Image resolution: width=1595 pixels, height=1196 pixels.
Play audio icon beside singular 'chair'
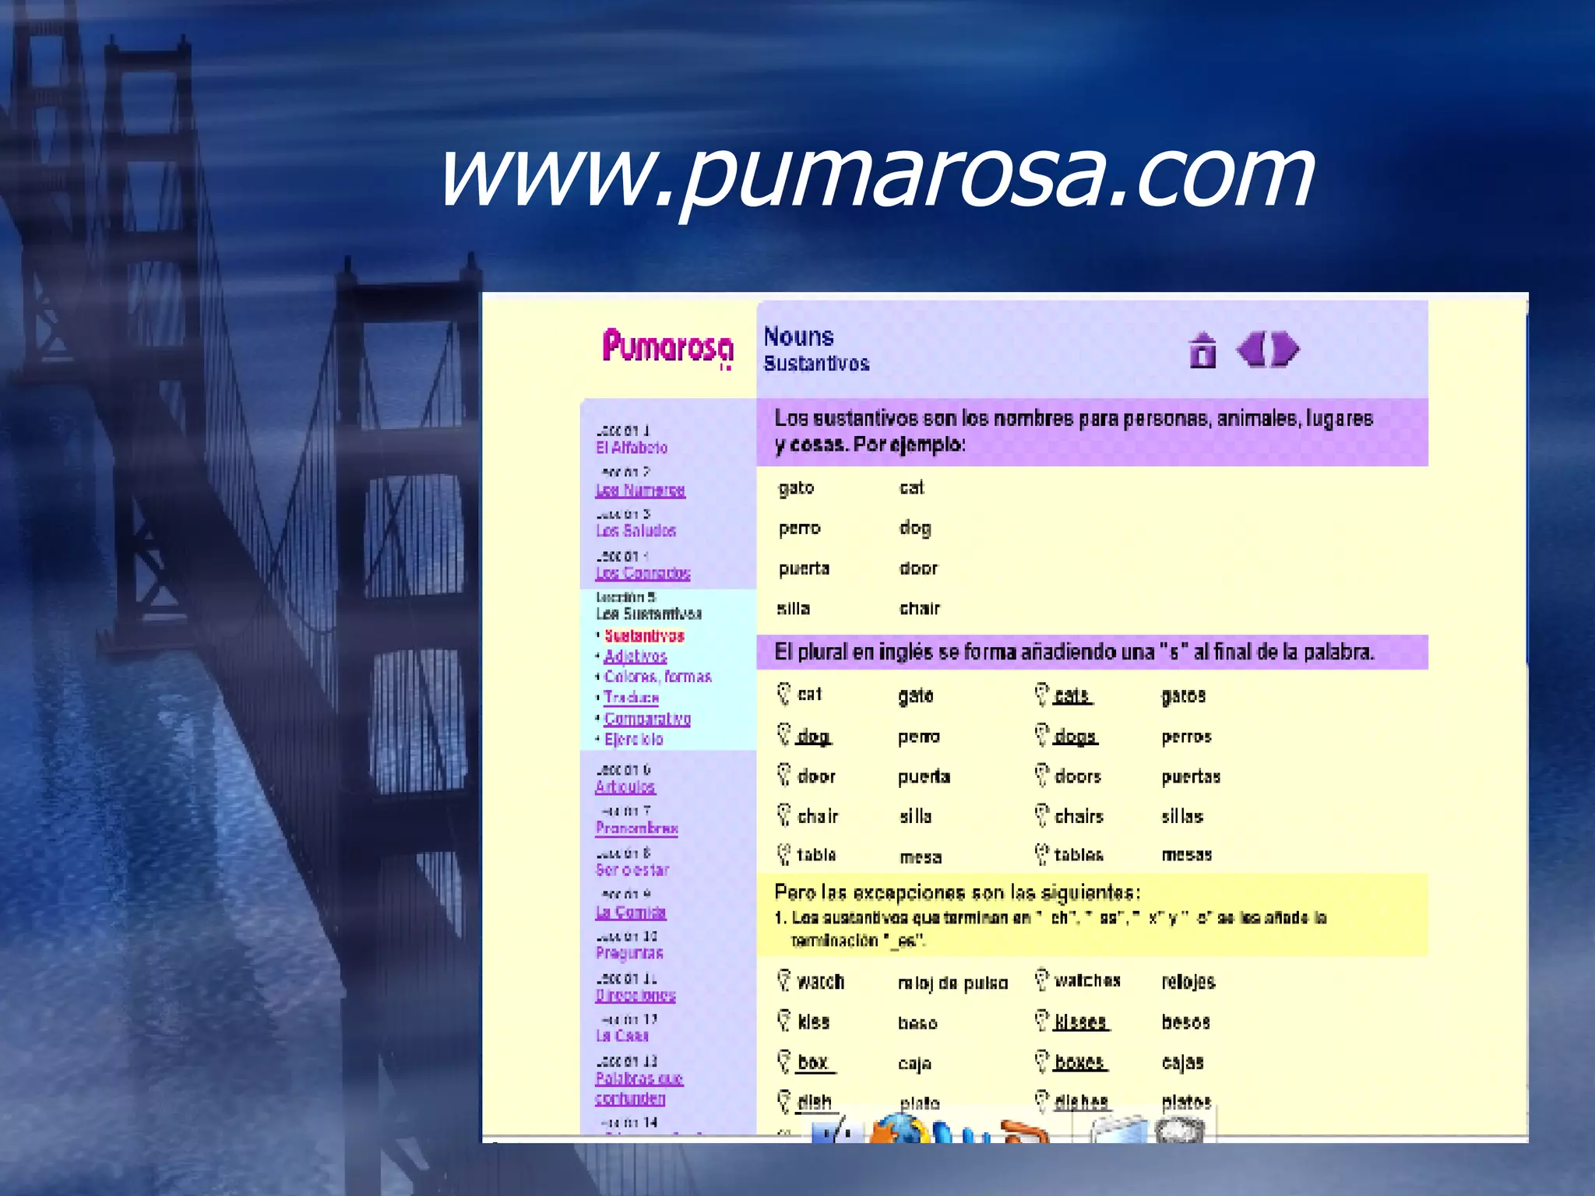click(784, 815)
